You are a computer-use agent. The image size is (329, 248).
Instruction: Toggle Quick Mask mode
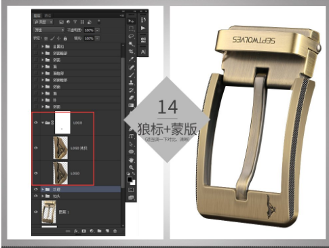131,190
